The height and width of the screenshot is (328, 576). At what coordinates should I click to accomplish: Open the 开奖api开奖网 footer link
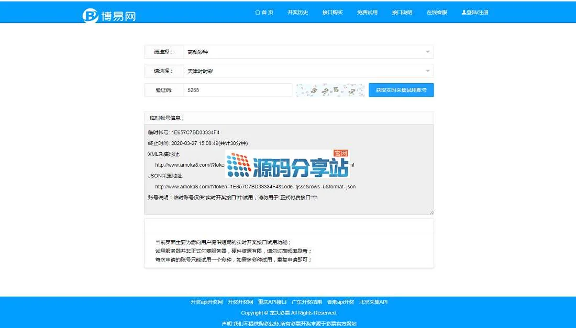click(x=206, y=302)
